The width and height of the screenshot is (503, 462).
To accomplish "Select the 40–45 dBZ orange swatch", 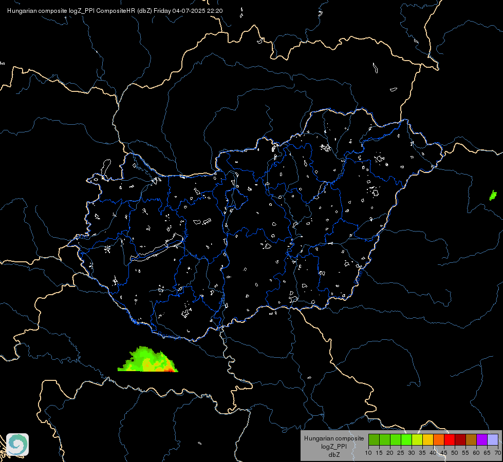I will (439, 439).
